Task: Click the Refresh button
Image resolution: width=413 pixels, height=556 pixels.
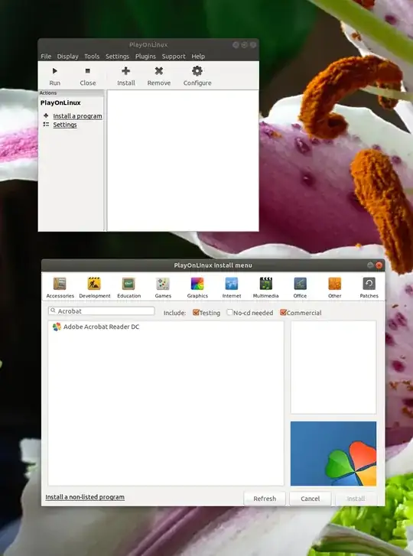Action: tap(265, 499)
